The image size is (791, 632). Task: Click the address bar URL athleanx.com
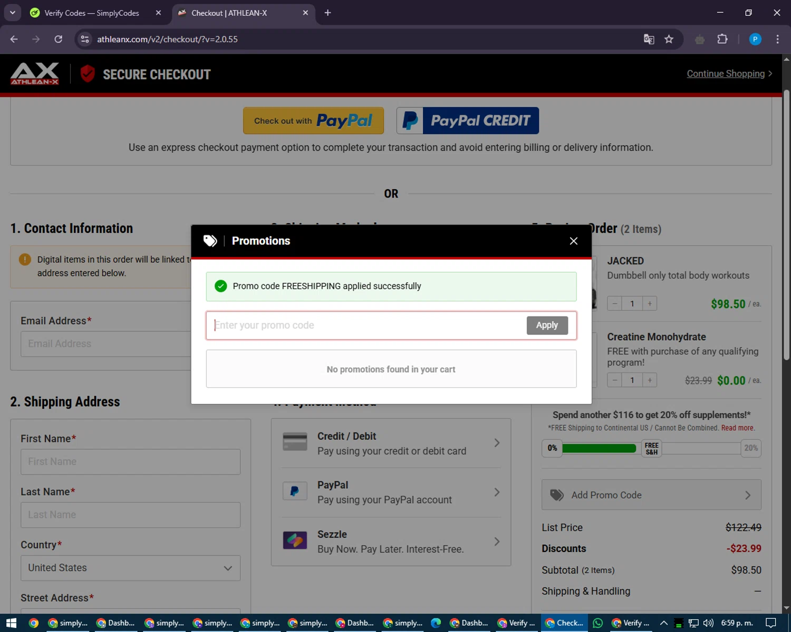[167, 39]
